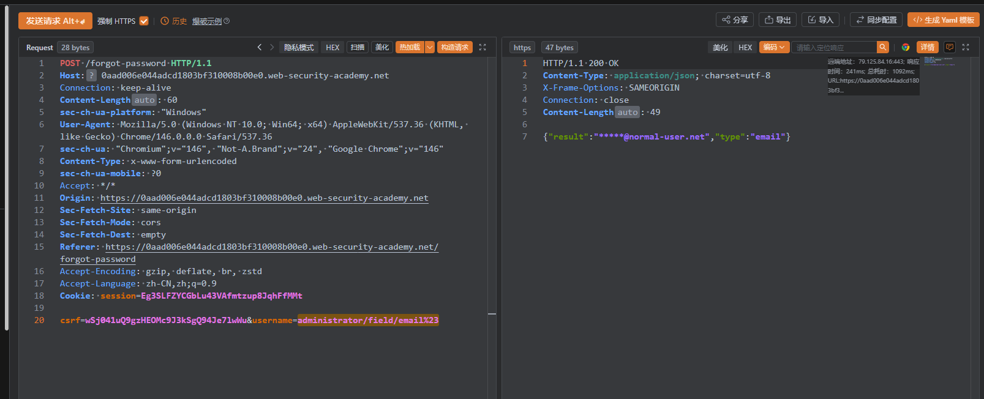Expand the Hot Load (热加载) dropdown arrow
Screen dimensions: 984x399
430,47
